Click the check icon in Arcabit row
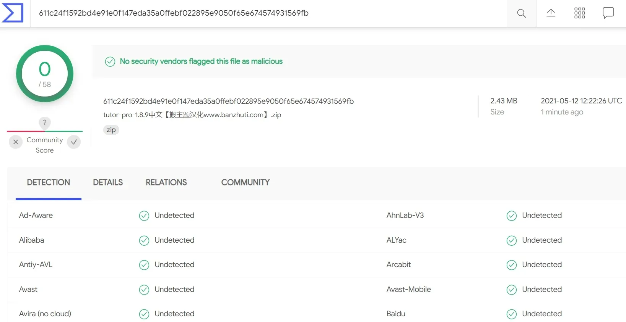 [x=512, y=265]
